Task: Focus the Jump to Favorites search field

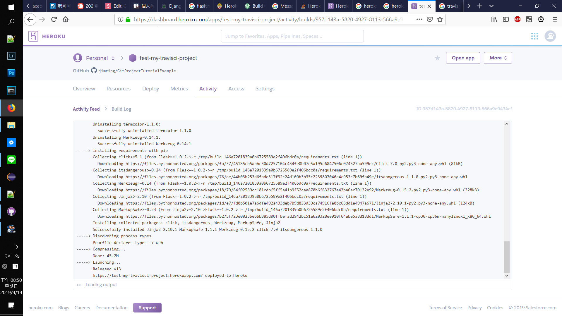Action: 292,36
